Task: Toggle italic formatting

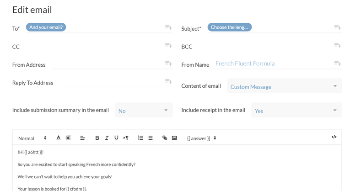Action: (107, 138)
